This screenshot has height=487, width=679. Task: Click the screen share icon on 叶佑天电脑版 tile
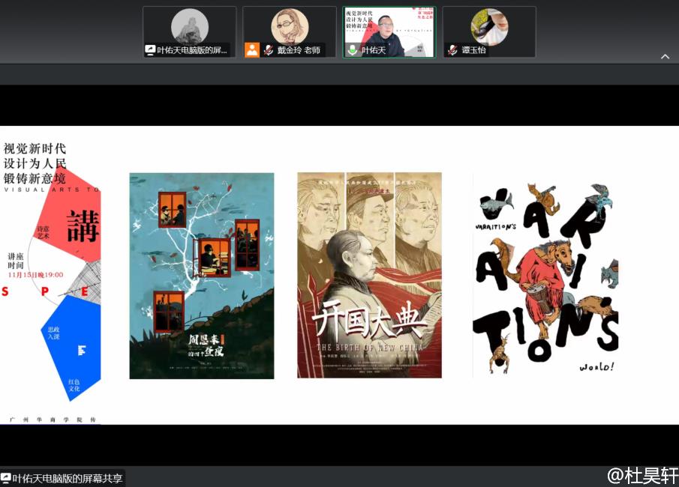point(151,50)
